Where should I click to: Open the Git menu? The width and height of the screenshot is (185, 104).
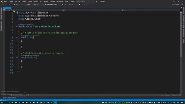(19, 1)
